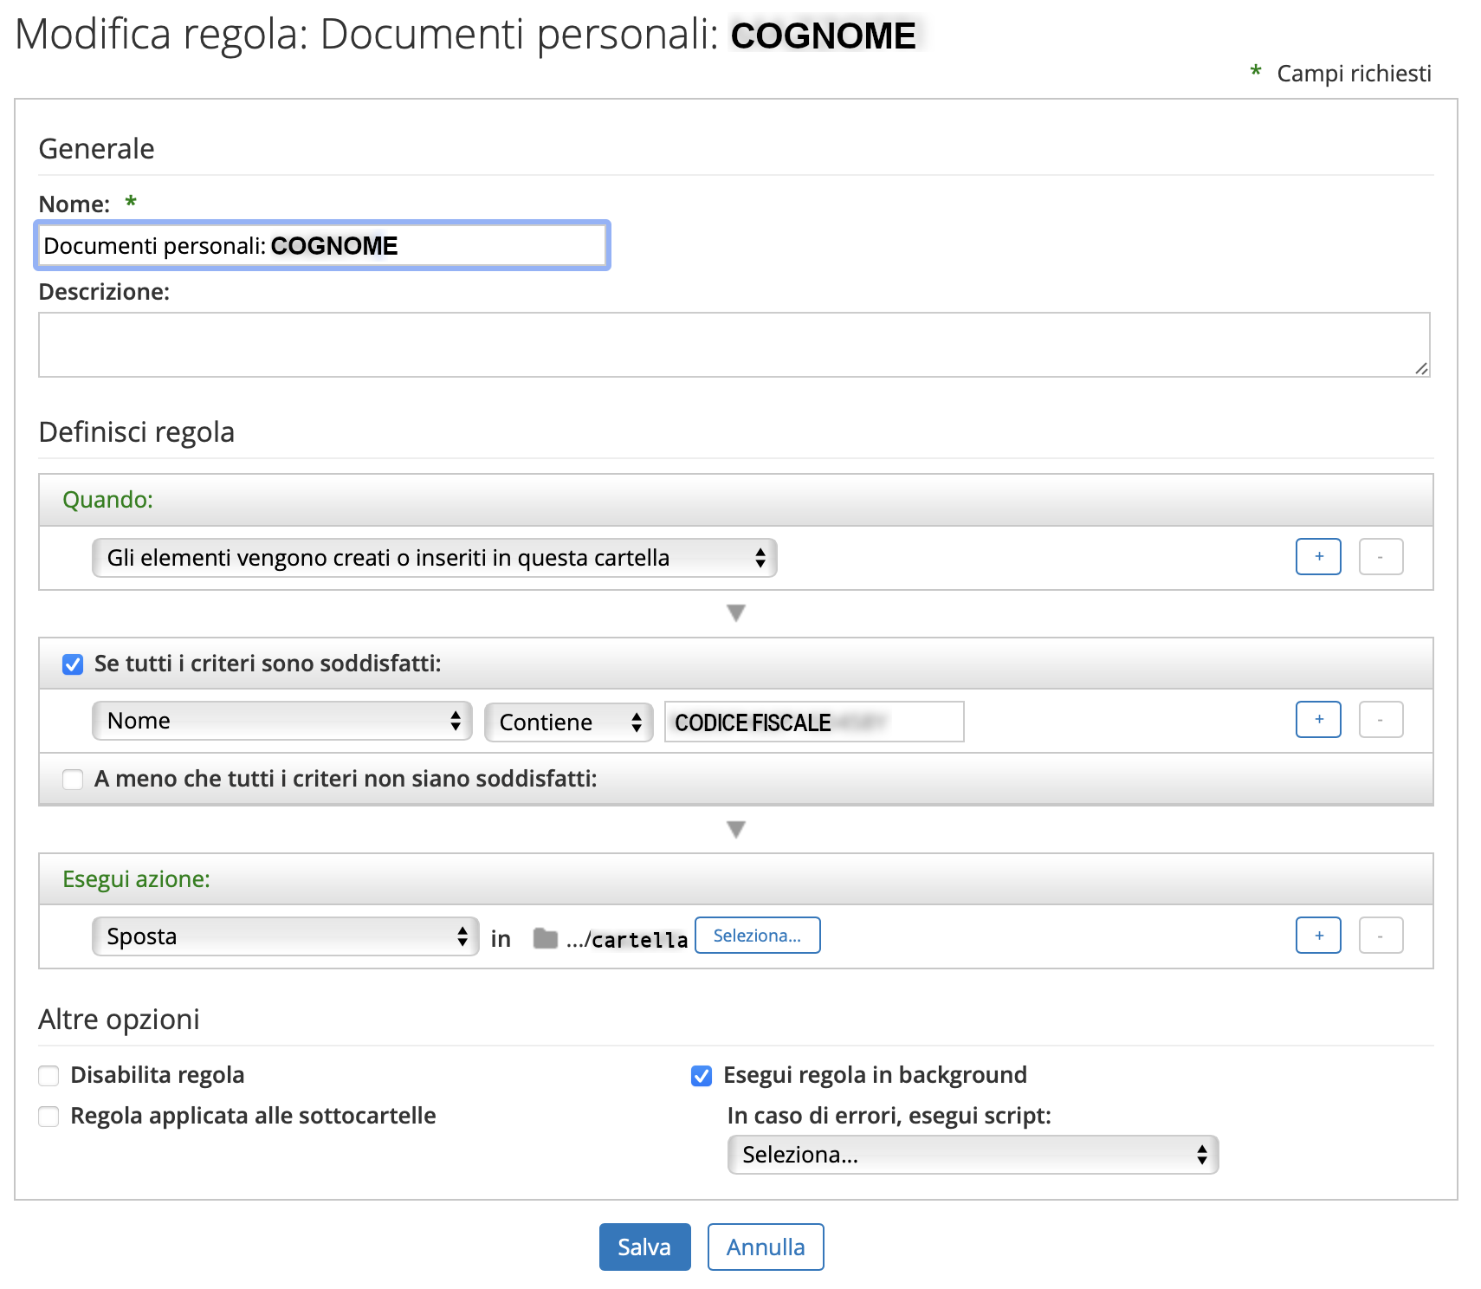Image resolution: width=1481 pixels, height=1289 pixels.
Task: Open the Sposta action dropdown
Action: coord(285,936)
